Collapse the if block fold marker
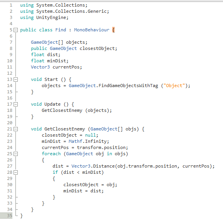223x221 pixels. point(15,173)
